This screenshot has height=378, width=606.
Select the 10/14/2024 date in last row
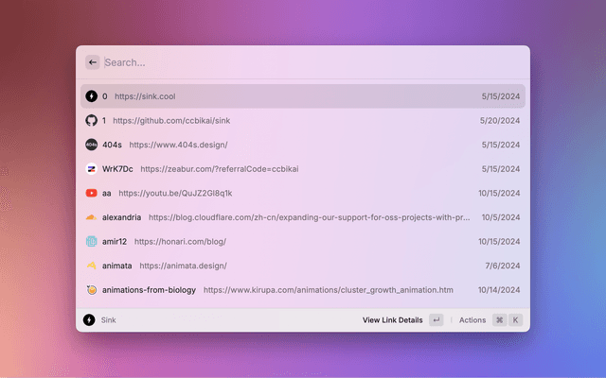point(499,290)
